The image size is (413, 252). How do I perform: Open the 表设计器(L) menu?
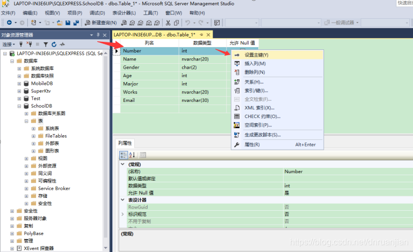[124, 13]
